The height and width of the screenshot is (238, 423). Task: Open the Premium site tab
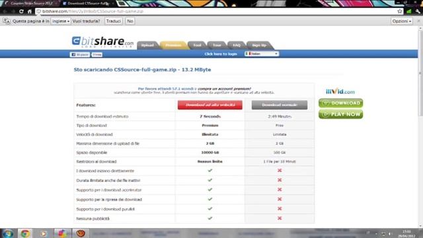pos(173,45)
